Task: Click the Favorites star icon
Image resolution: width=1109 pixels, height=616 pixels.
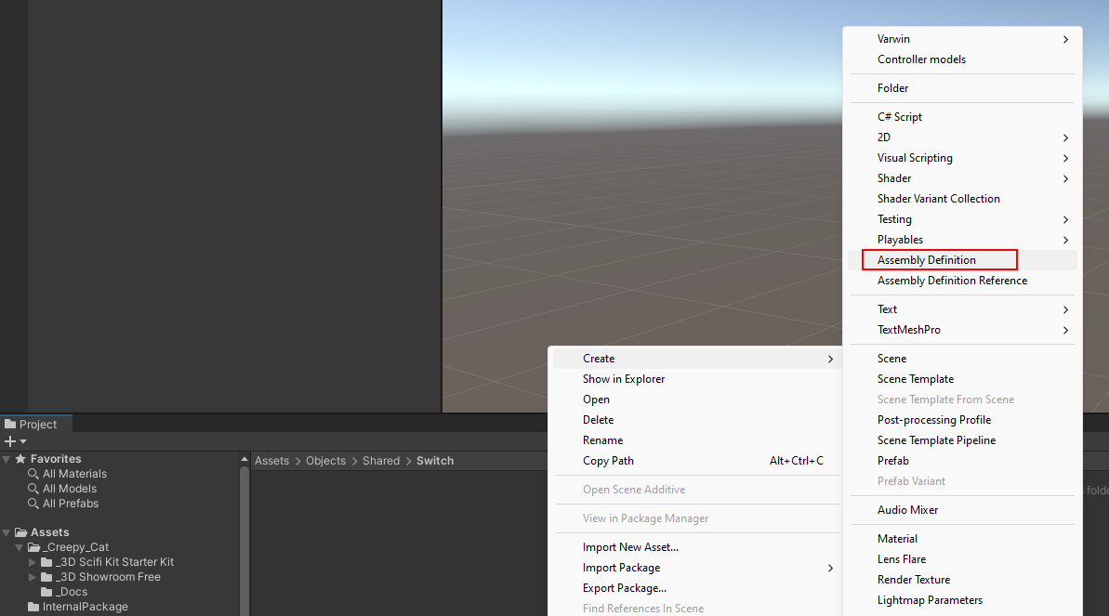Action: click(x=20, y=459)
